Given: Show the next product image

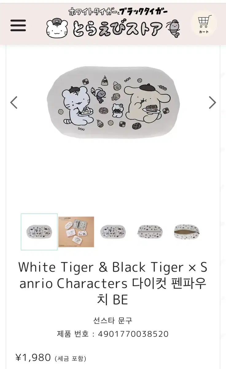Looking at the screenshot, I should (x=212, y=103).
